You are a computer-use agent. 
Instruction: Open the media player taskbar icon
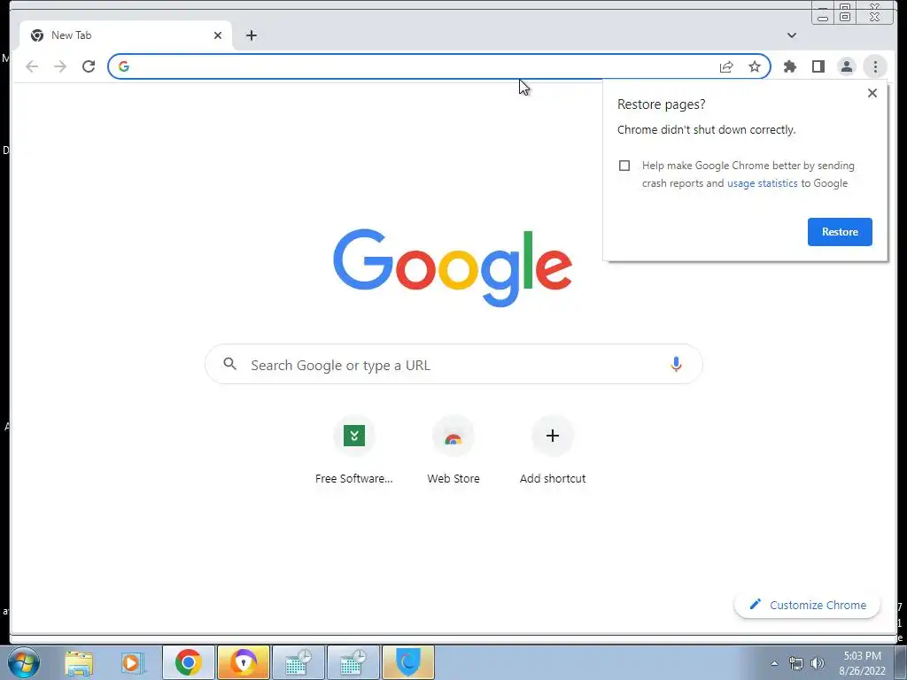pos(131,662)
